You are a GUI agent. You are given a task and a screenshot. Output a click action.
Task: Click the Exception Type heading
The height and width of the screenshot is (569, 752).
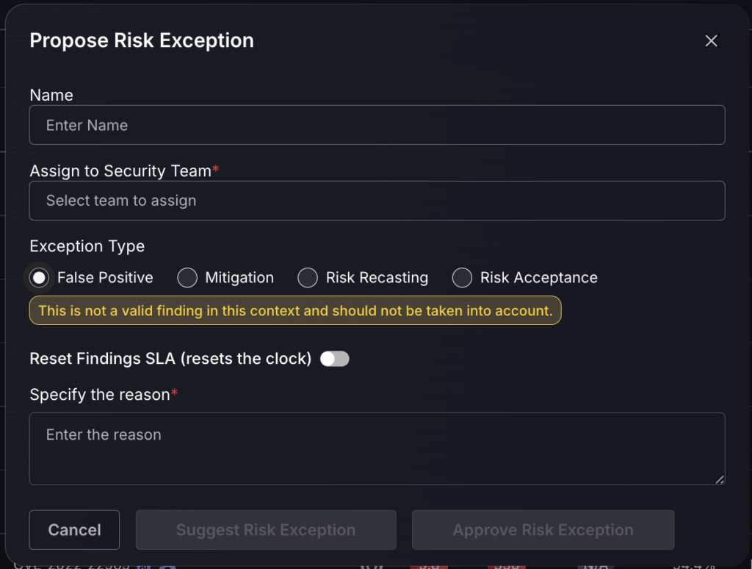point(87,246)
